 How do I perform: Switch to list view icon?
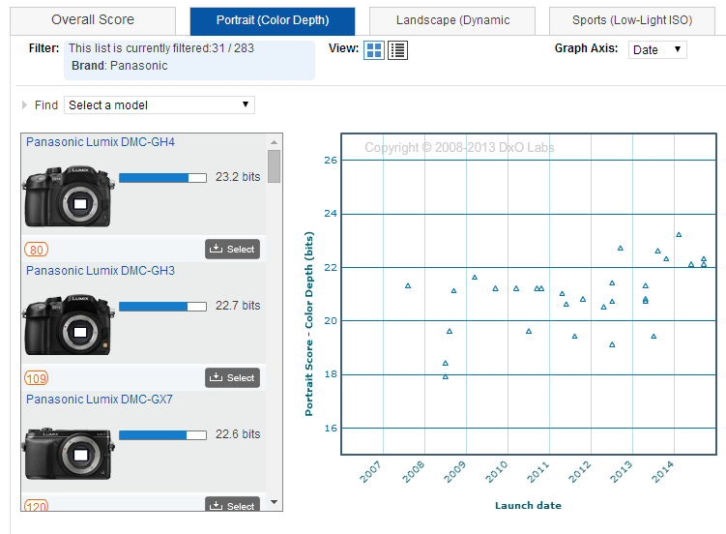point(397,50)
